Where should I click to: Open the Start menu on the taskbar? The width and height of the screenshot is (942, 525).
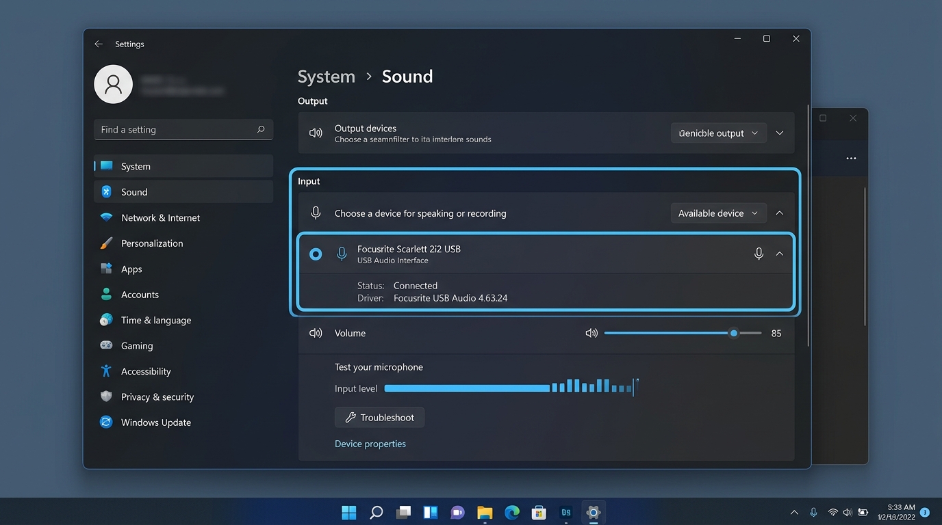pyautogui.click(x=349, y=512)
